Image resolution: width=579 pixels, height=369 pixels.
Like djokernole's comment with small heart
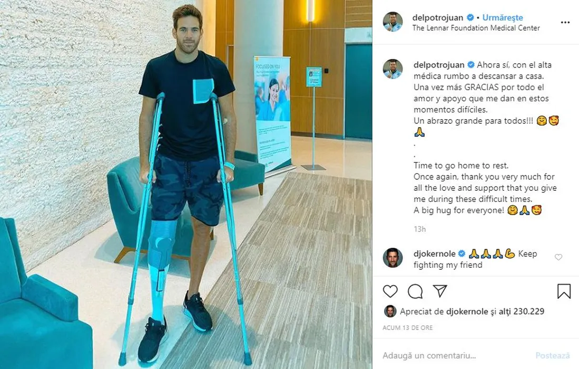coord(558,257)
